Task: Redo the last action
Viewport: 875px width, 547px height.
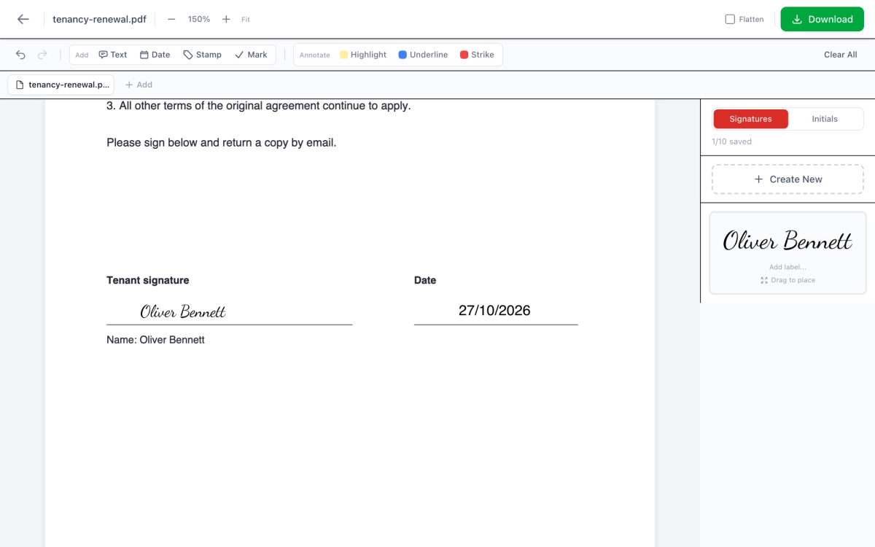Action: click(x=42, y=55)
